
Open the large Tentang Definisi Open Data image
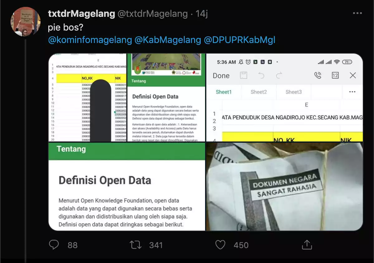127,186
